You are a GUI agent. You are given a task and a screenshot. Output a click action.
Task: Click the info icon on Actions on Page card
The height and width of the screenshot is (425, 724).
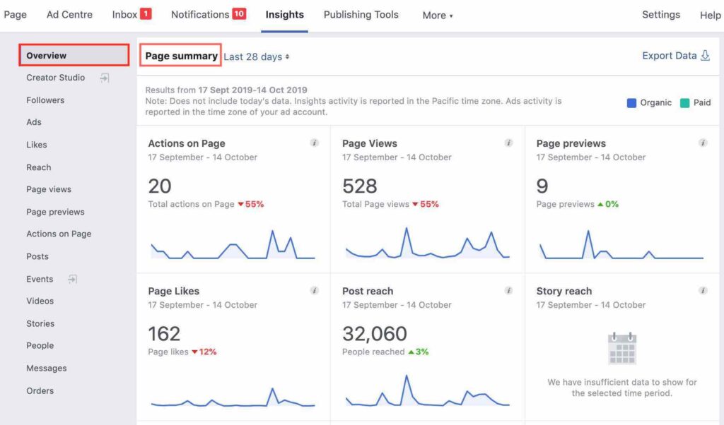tap(315, 143)
